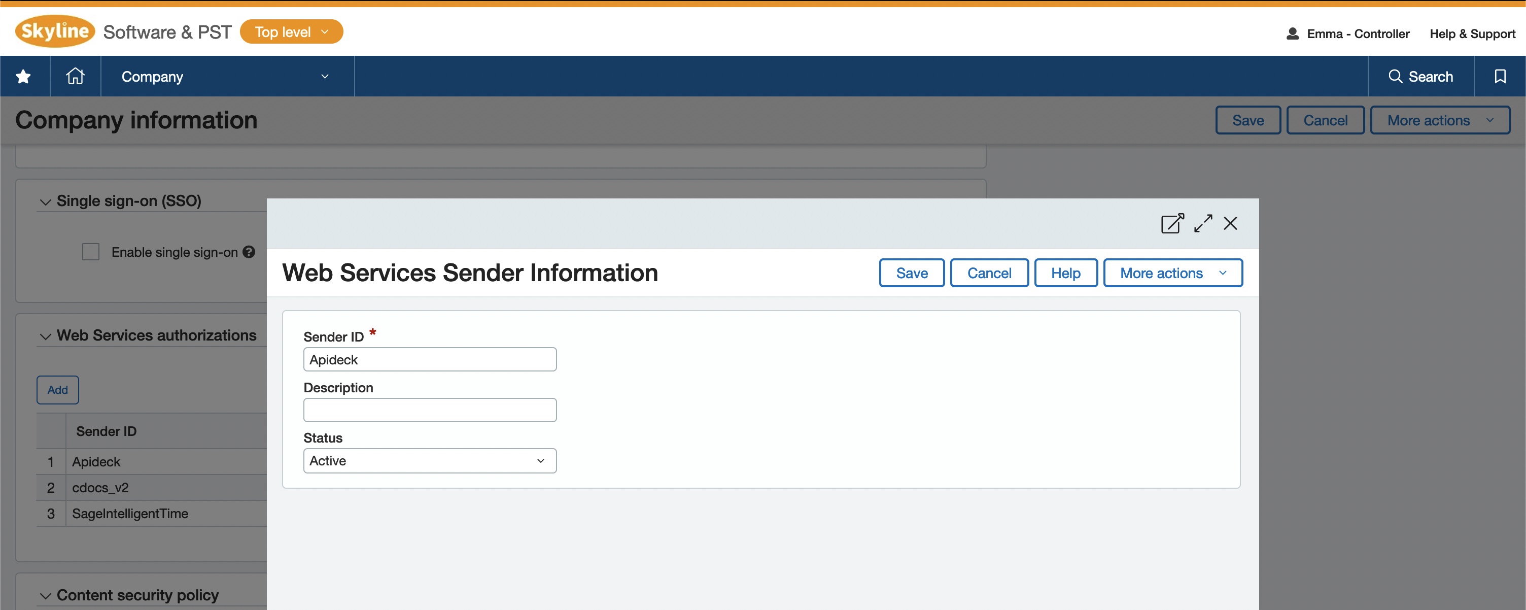Select Active from Status dropdown
The image size is (1526, 610).
coord(429,460)
